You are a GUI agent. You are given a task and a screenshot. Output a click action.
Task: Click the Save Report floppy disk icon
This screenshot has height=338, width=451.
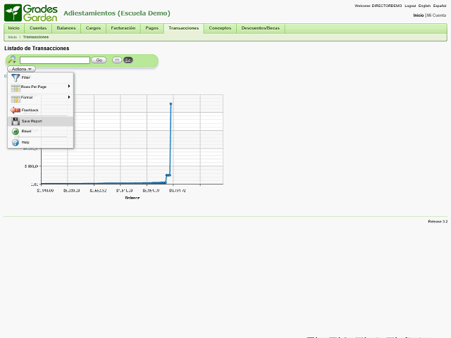(16, 121)
